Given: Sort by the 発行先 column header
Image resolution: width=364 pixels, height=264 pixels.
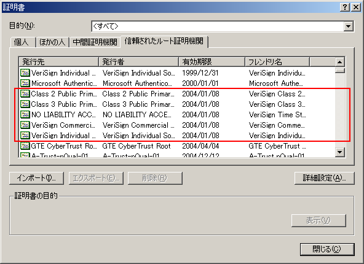Looking at the screenshot, I should point(59,62).
